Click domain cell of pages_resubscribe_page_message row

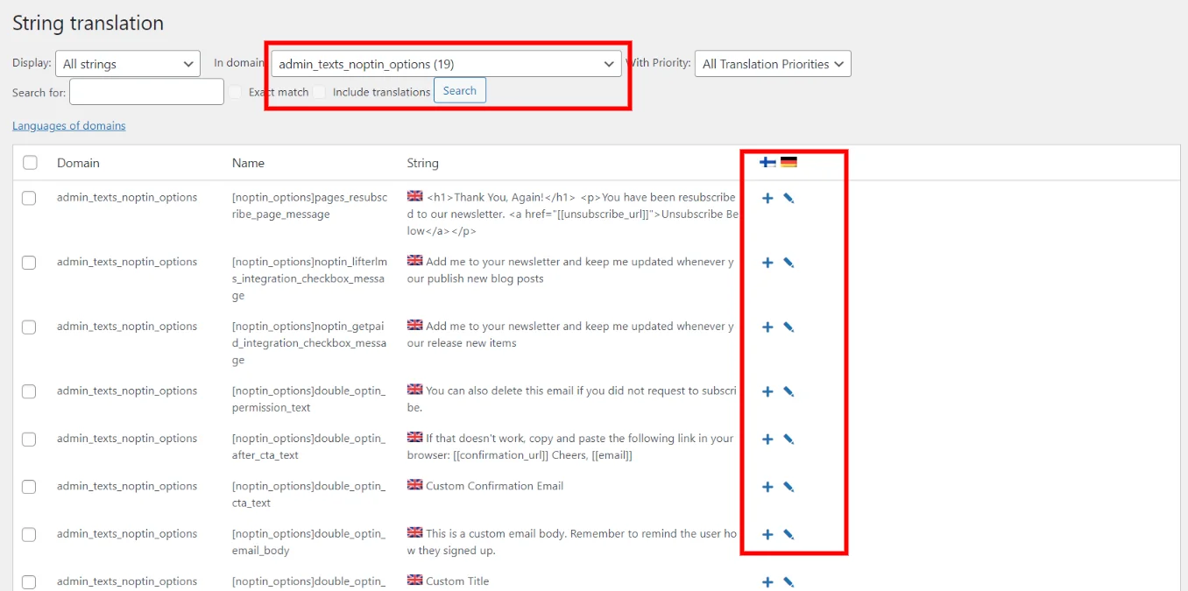127,198
